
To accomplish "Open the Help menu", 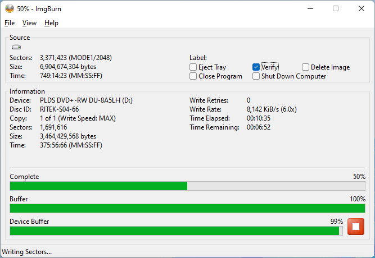I will pyautogui.click(x=51, y=23).
